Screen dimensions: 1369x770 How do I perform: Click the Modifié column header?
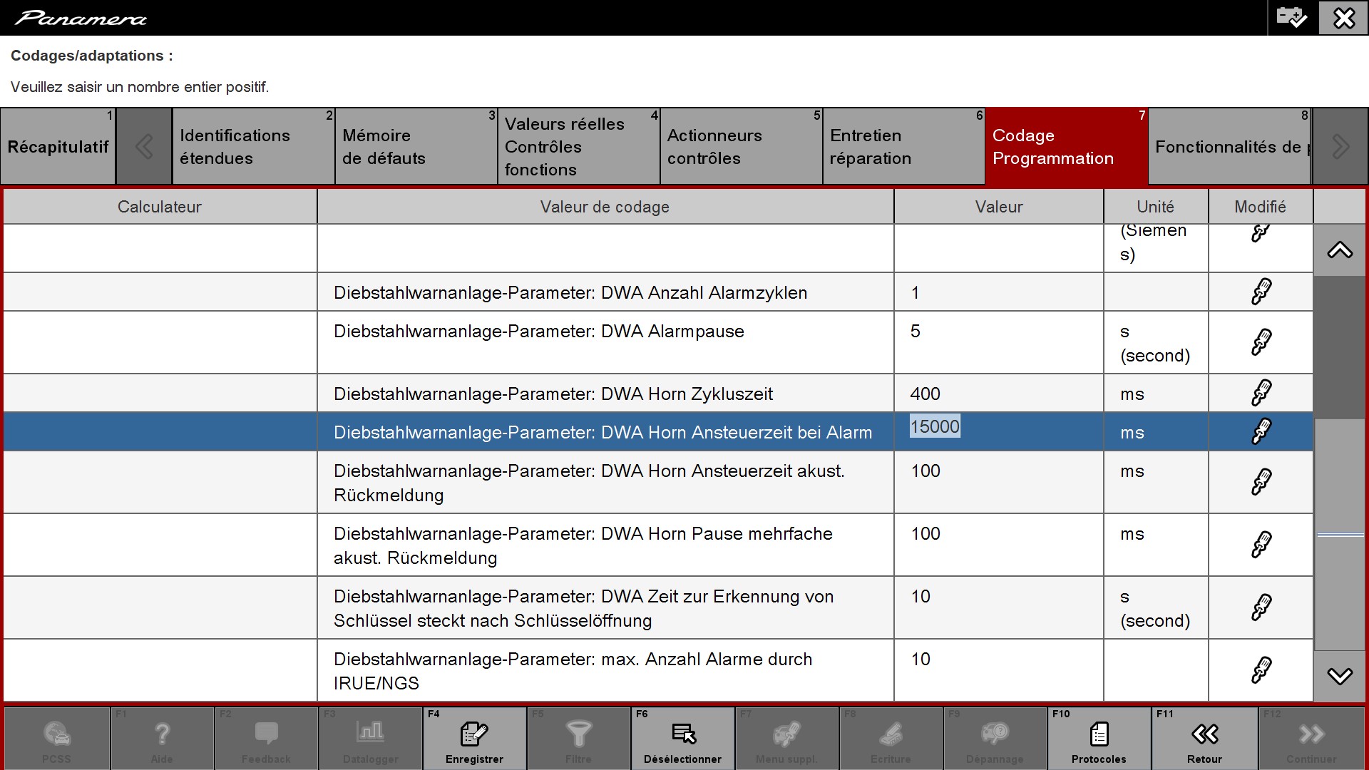[1261, 207]
